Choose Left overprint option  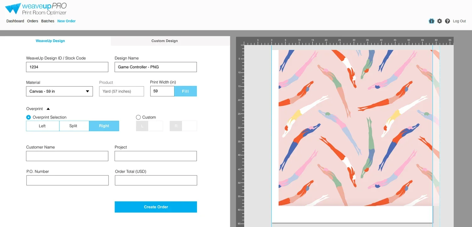[x=42, y=126]
